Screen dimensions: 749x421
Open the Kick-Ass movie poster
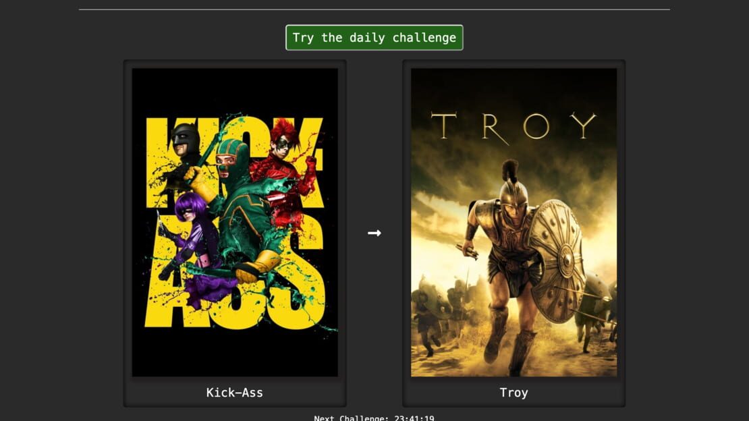[x=235, y=222]
